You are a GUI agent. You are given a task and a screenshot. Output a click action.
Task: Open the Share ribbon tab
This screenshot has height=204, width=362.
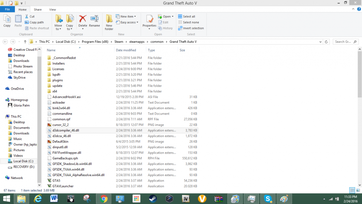(38, 9)
